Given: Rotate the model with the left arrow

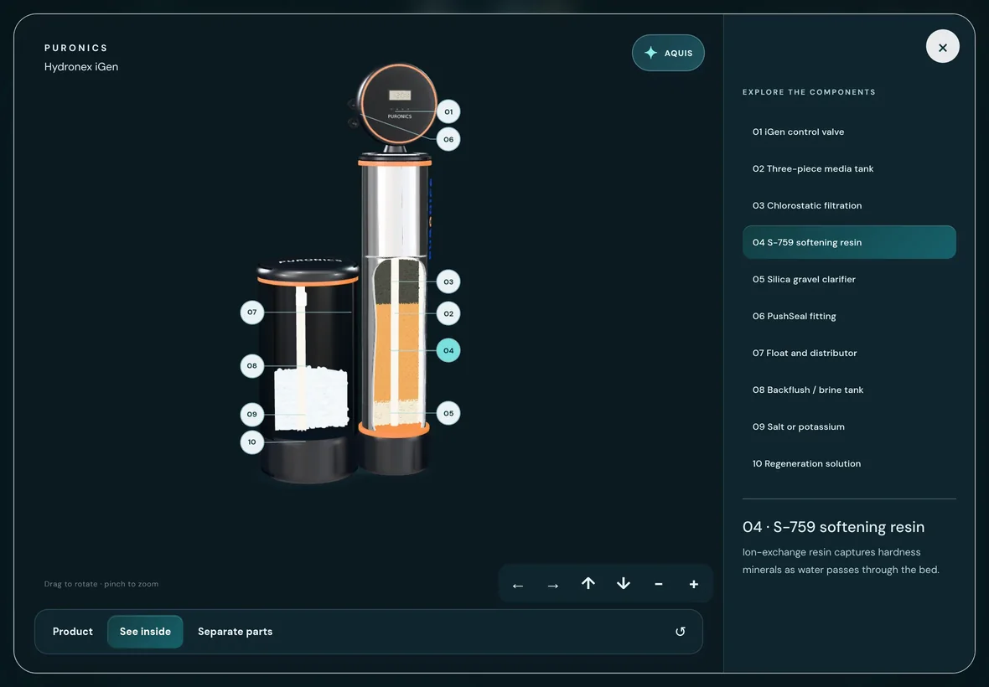Looking at the screenshot, I should coord(518,584).
